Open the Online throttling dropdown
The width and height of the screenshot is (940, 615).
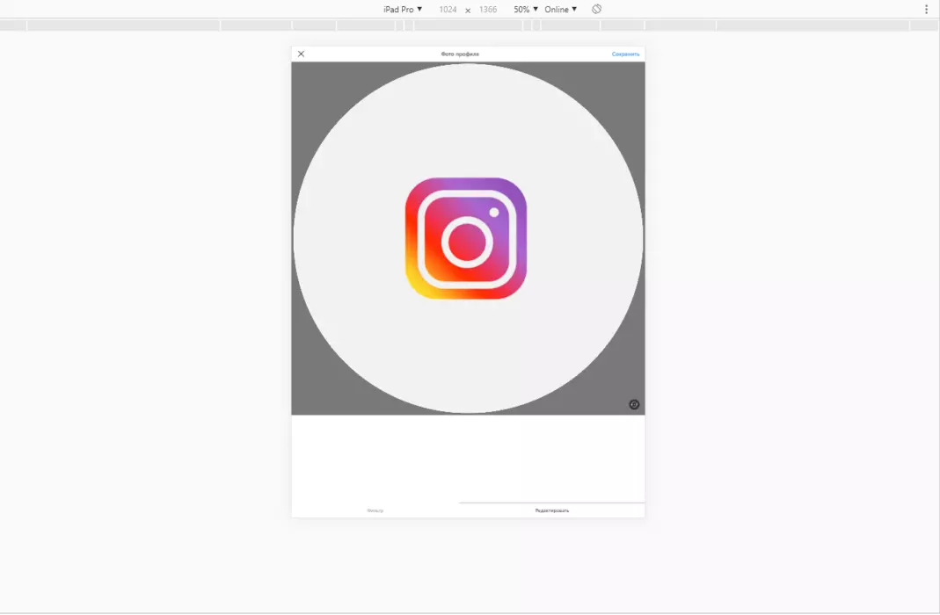click(560, 10)
